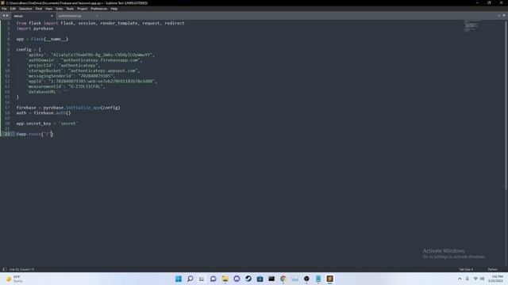Click line number 22 in gutter

coord(7,134)
